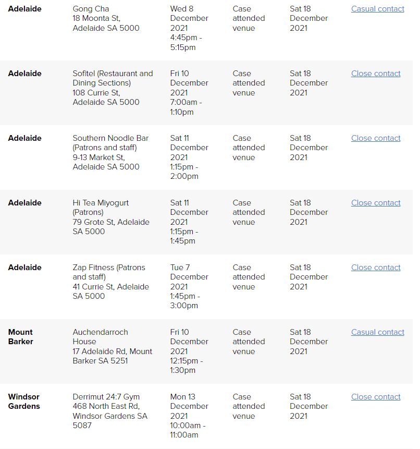Click the Mon 13 December exposure time
The image size is (420, 449).
pos(189,416)
